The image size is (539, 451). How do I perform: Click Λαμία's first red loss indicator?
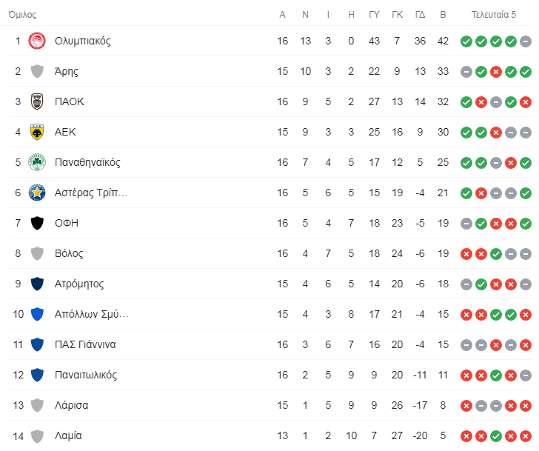click(466, 435)
